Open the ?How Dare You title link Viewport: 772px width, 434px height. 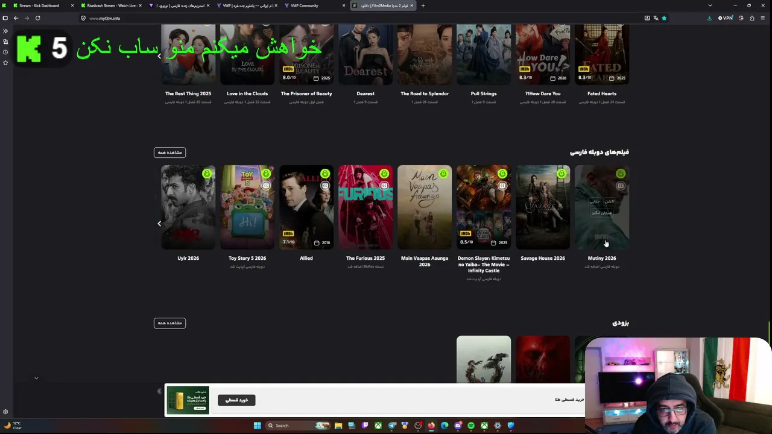coord(543,93)
